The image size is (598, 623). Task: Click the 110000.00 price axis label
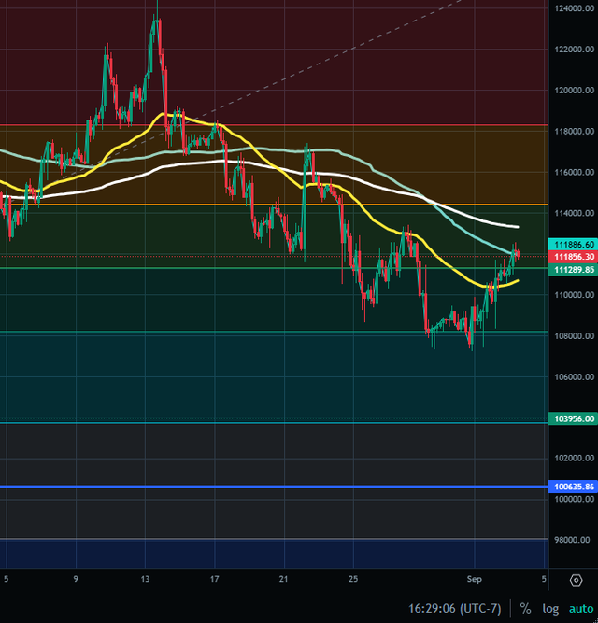[574, 295]
